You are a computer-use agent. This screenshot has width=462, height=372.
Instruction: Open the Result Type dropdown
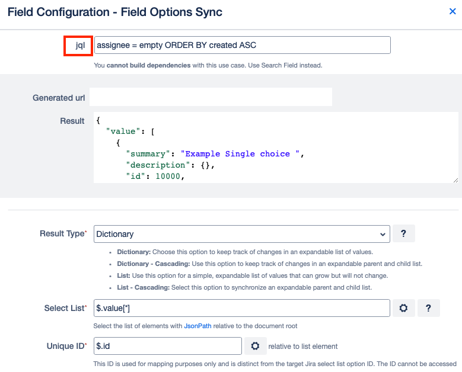point(241,234)
